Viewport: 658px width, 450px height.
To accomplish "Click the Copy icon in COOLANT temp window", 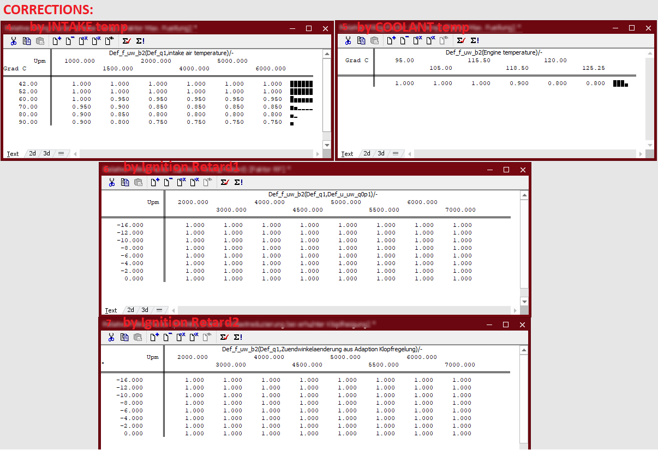I will click(361, 40).
